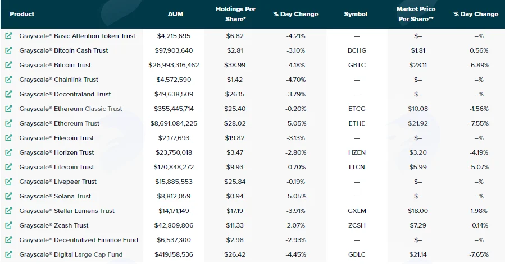Click the Market Price Per Share header
Viewport: 505px width, 264px height.
[x=416, y=14]
